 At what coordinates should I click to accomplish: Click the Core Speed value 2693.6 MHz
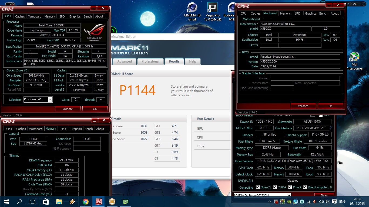click(36, 75)
